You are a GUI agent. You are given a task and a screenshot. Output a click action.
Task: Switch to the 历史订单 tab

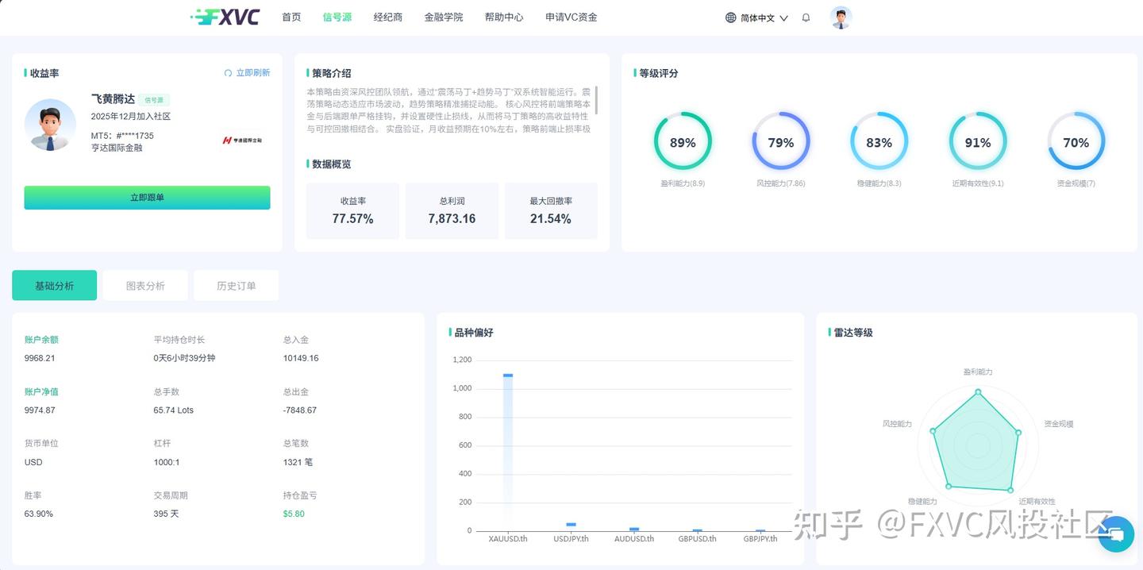coord(237,286)
